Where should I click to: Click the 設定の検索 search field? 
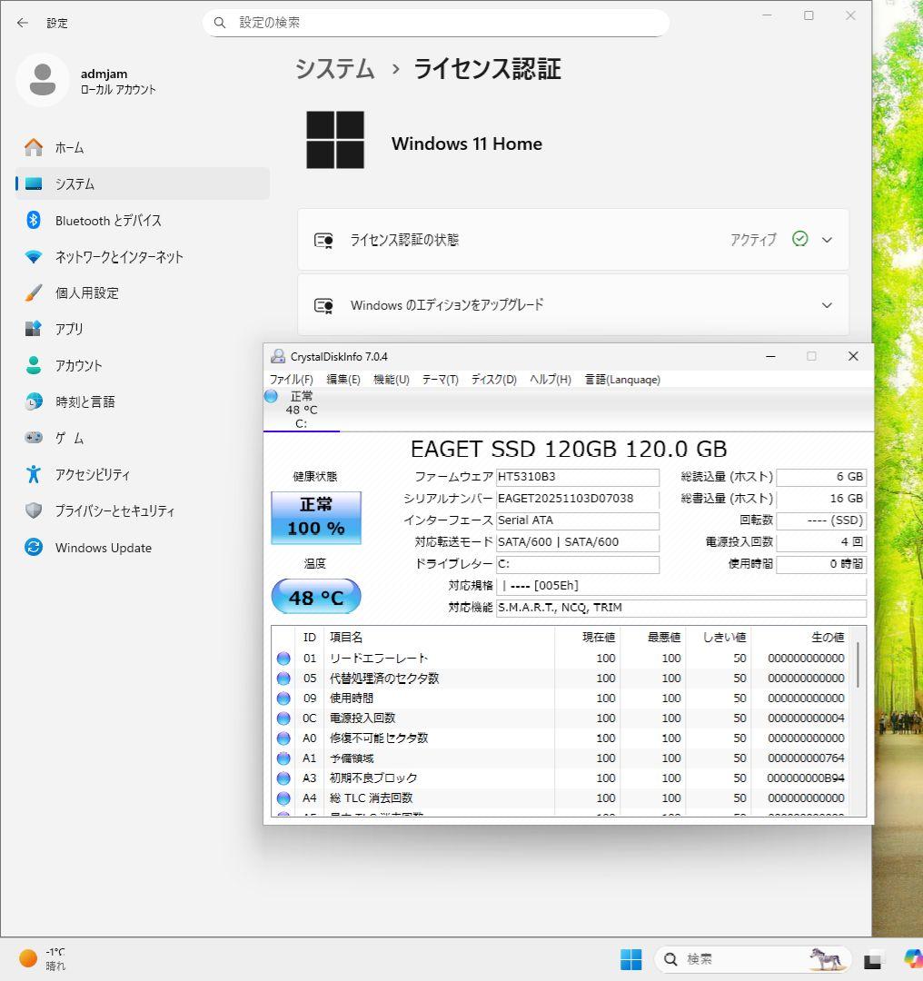click(436, 22)
